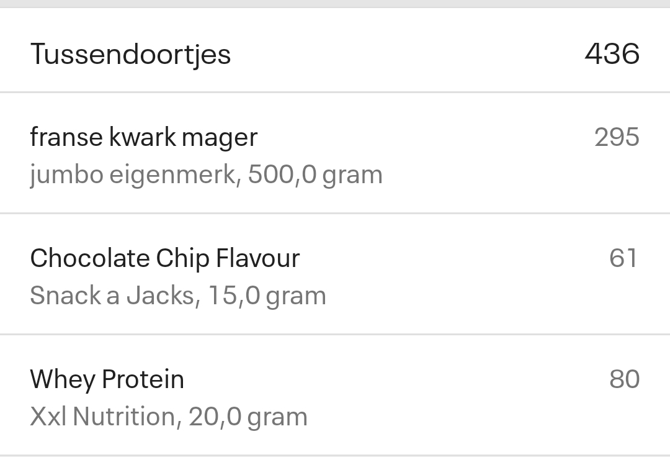Click the jumbo eigenmerk 500,0 gram subtitle
This screenshot has height=457, width=670.
206,174
